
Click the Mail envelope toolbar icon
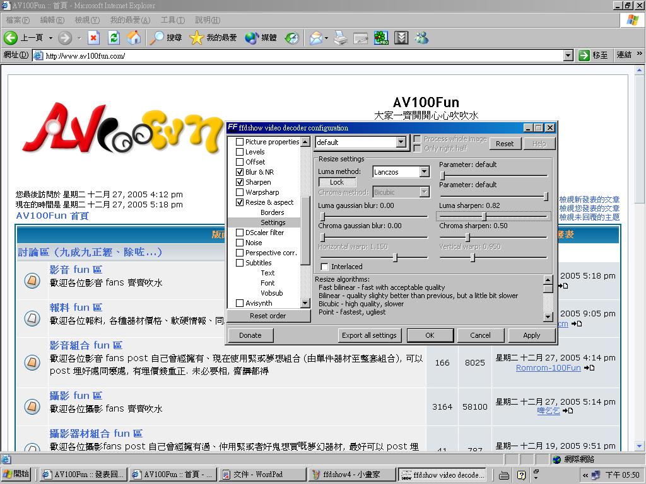[x=315, y=38]
